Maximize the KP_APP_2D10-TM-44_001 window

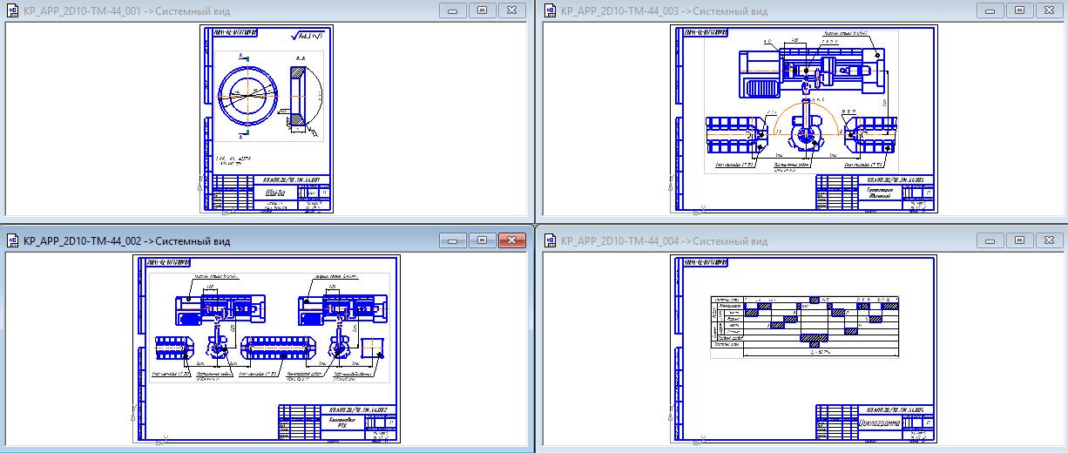click(482, 10)
